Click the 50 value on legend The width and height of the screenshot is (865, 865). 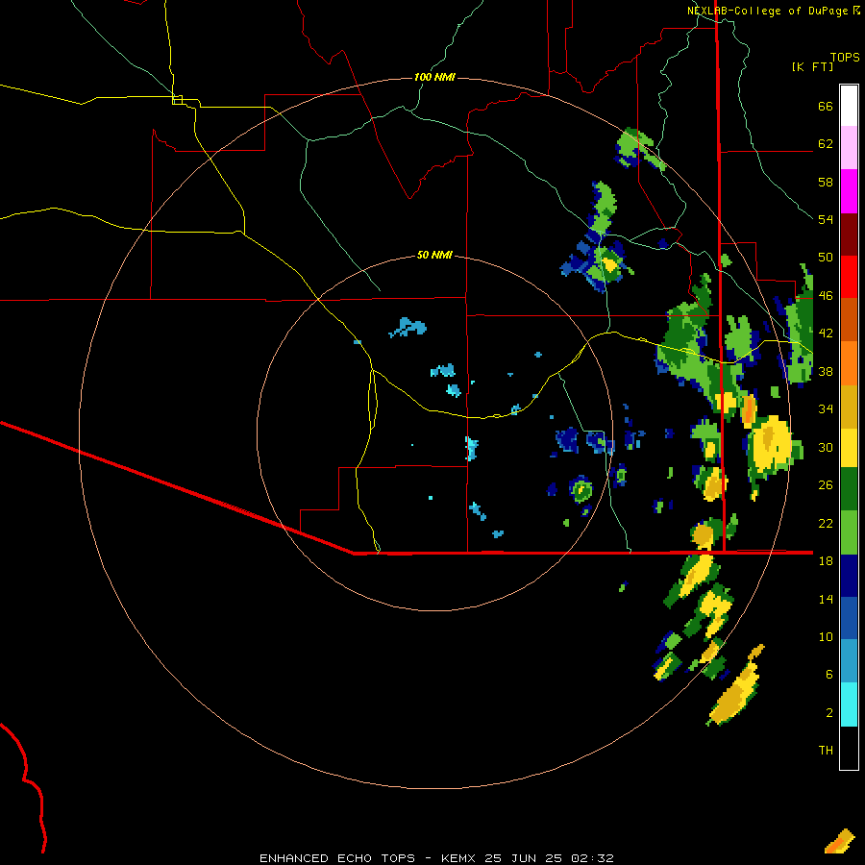826,258
